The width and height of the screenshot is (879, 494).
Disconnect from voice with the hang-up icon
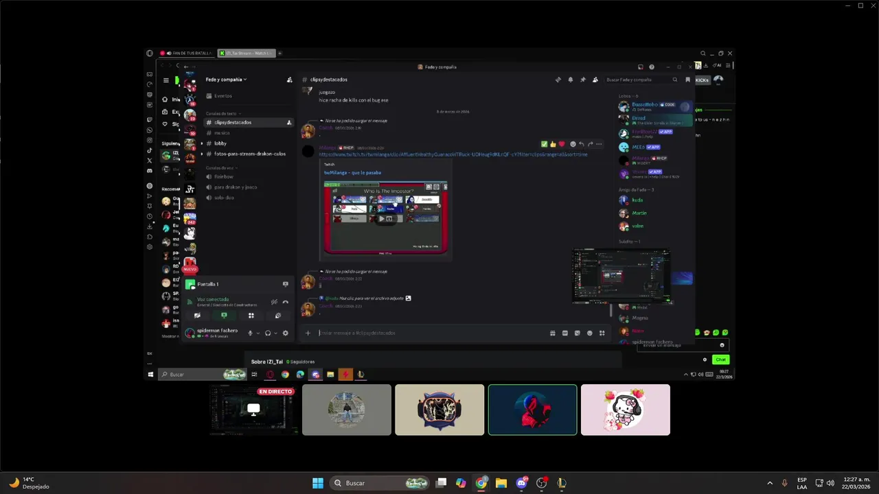286,302
